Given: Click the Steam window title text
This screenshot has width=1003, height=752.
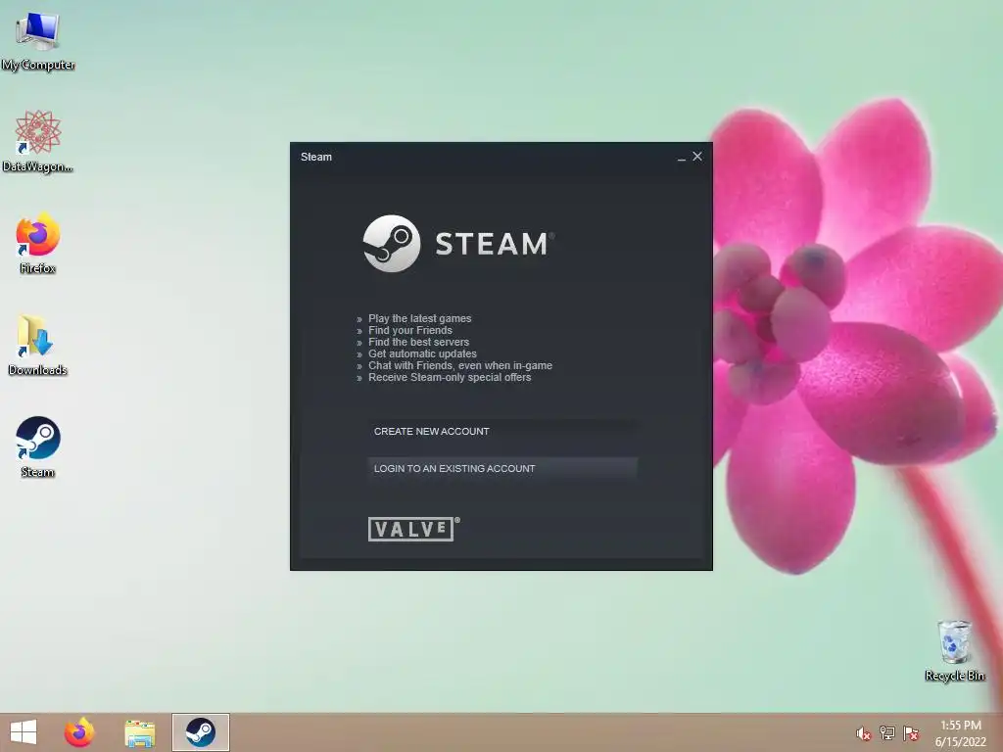Looking at the screenshot, I should point(316,157).
